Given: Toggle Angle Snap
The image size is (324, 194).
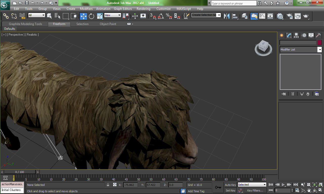Looking at the screenshot, I should 161,16.
